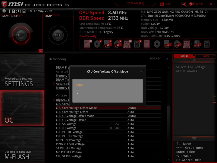Select UEFI network boot device icon
Image resolution: width=217 pixels, height=163 pixels.
click(137, 44)
